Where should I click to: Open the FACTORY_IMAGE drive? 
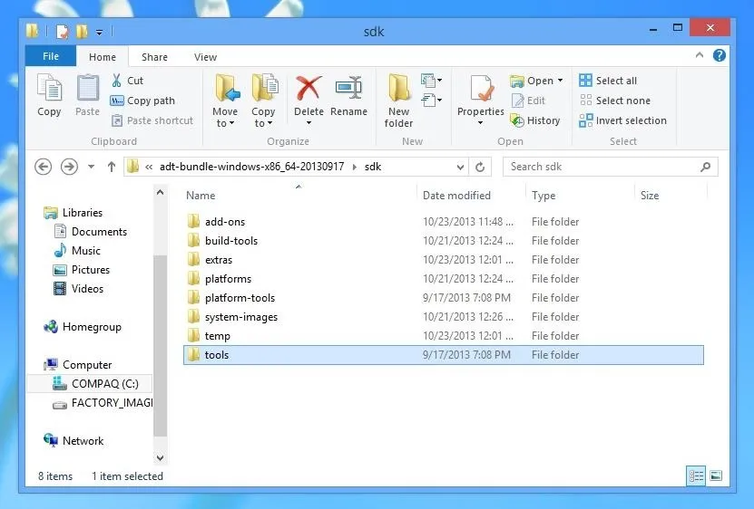pos(102,403)
